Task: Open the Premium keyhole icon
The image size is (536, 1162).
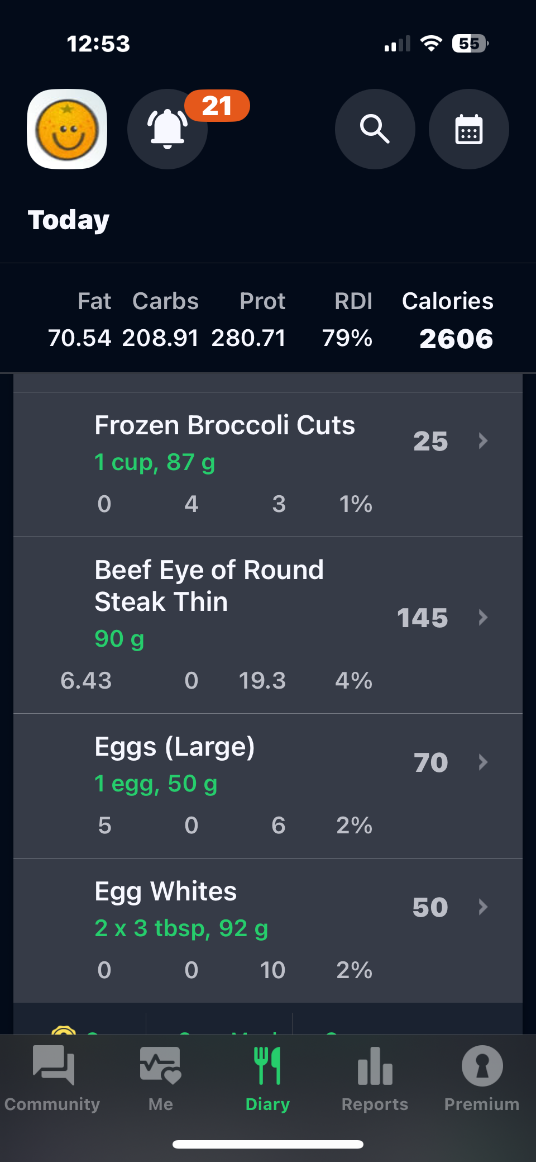Action: (x=482, y=1066)
